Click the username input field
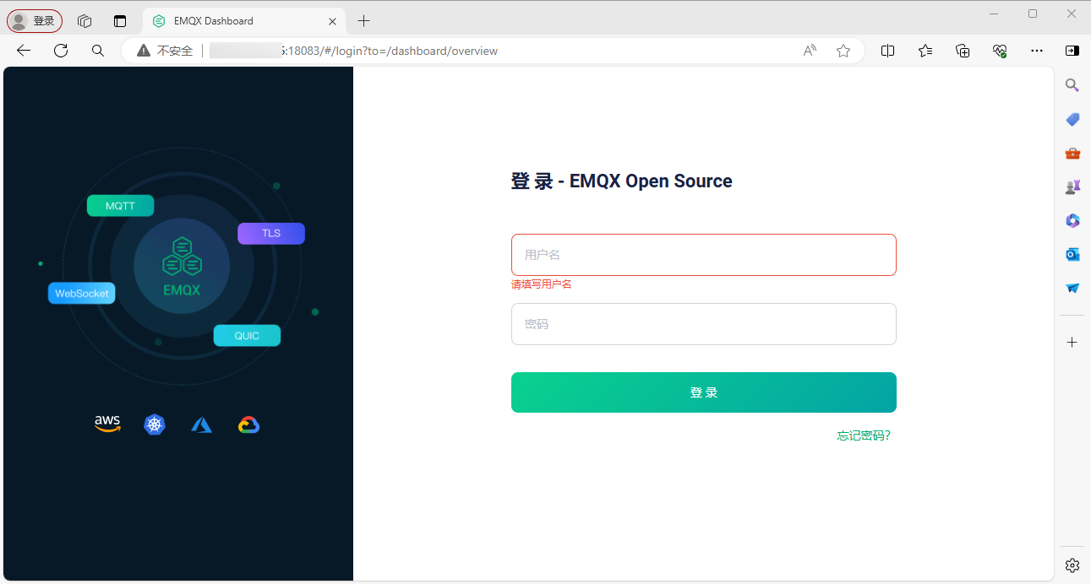The width and height of the screenshot is (1091, 584). click(703, 255)
